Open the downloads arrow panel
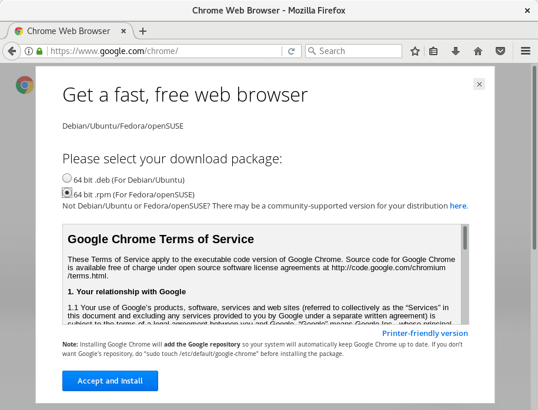Screen dimensions: 538x410 [x=455, y=51]
